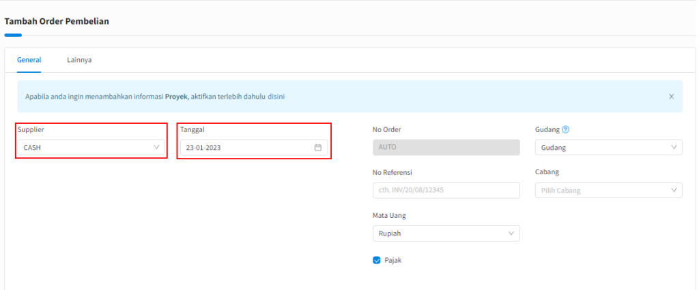The image size is (699, 290).
Task: Click the Cabang dropdown chevron arrow
Action: 674,191
